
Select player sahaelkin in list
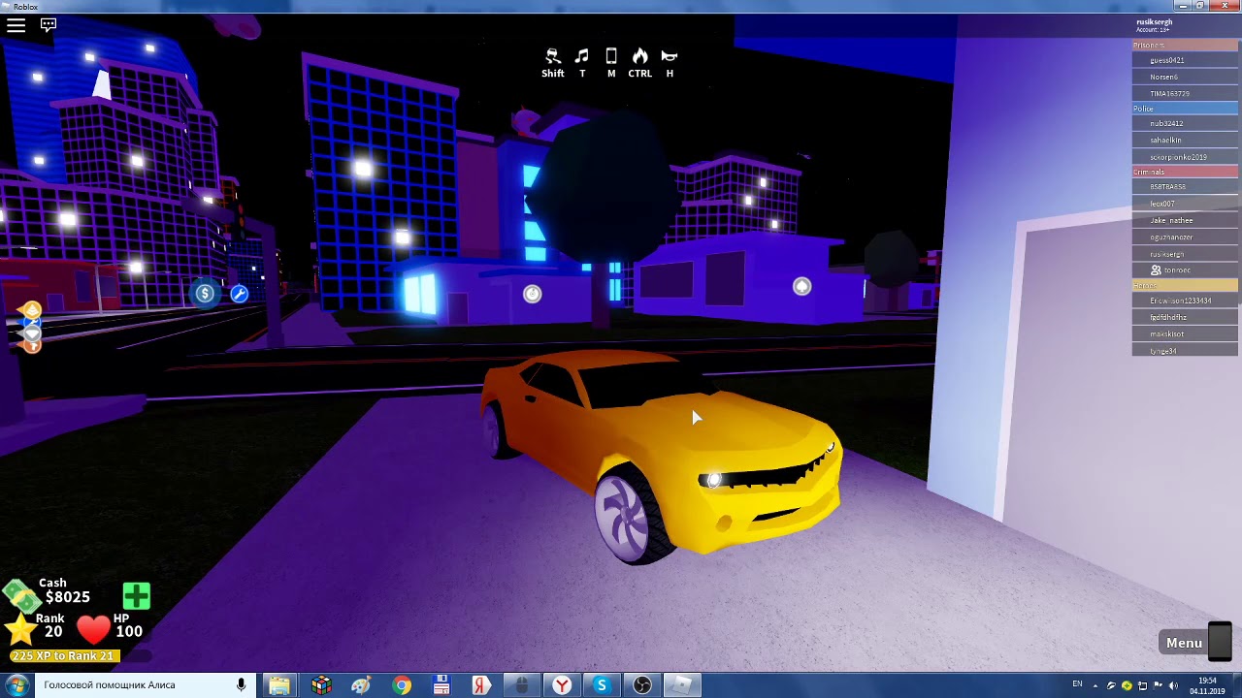point(1185,140)
